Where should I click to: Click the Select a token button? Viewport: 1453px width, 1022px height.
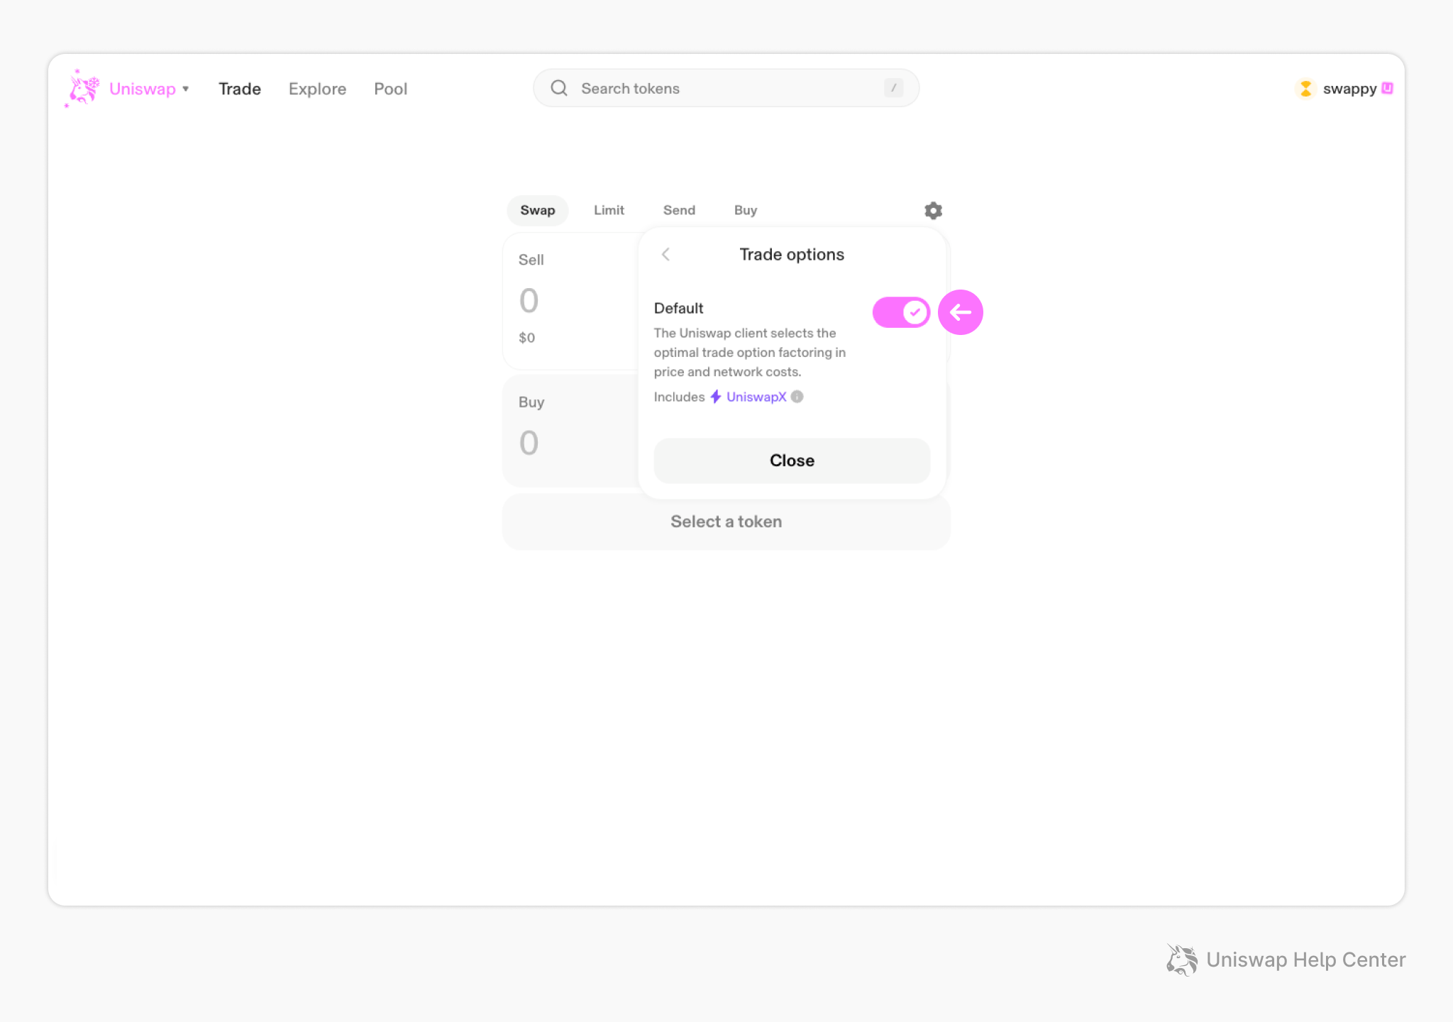tap(726, 522)
